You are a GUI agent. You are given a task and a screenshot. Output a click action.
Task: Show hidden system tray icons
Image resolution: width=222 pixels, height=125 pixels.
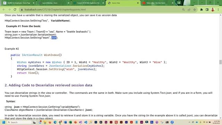[189, 122]
